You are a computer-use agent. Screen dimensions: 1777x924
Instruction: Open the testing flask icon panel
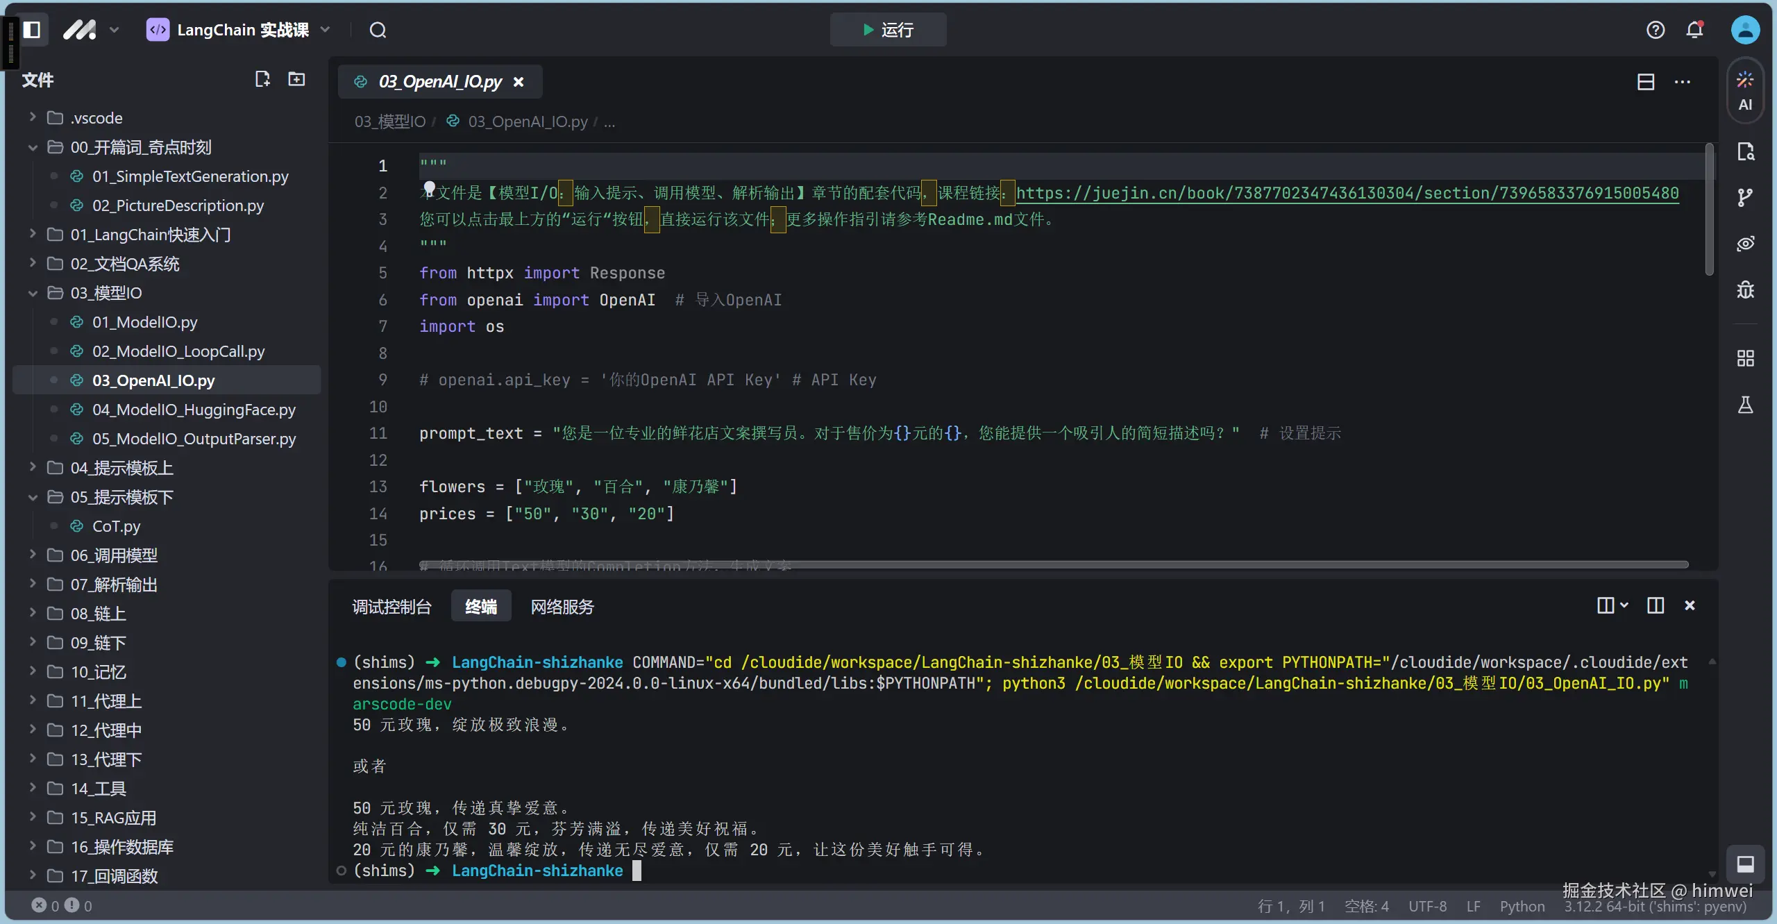pos(1744,405)
